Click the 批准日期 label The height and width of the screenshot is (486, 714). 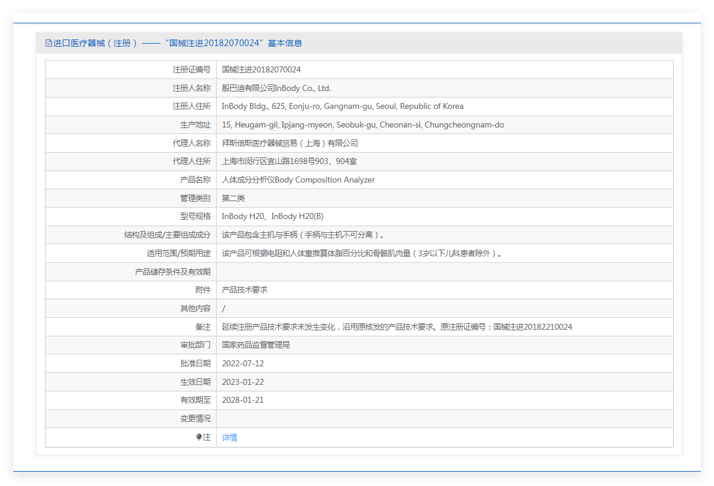(x=195, y=363)
